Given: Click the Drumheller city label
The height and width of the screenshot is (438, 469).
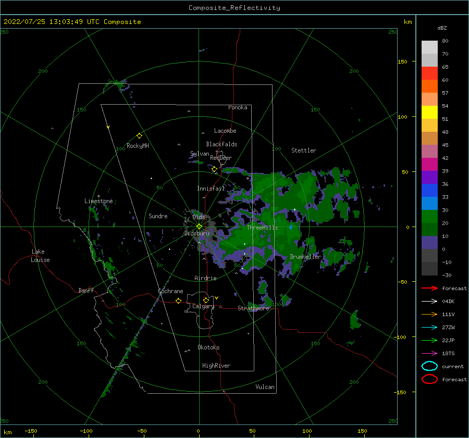Looking at the screenshot, I should 305,257.
